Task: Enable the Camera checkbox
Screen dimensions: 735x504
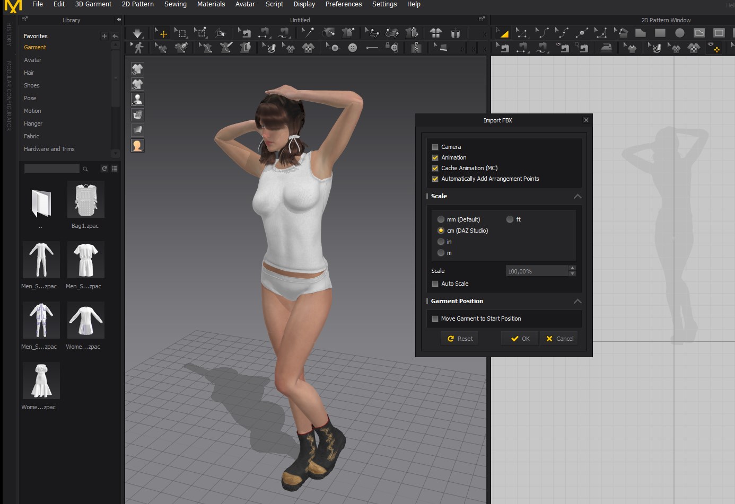Action: (x=435, y=147)
